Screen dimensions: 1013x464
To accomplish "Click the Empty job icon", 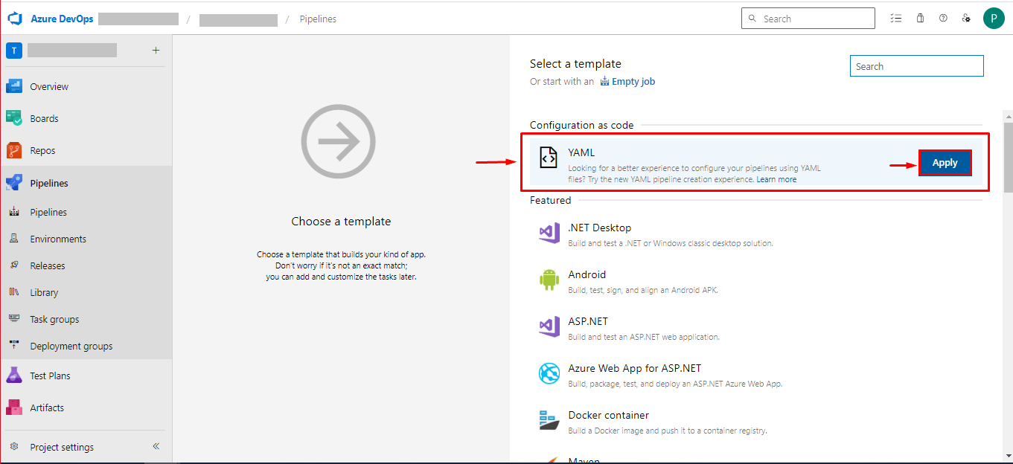I will click(604, 81).
